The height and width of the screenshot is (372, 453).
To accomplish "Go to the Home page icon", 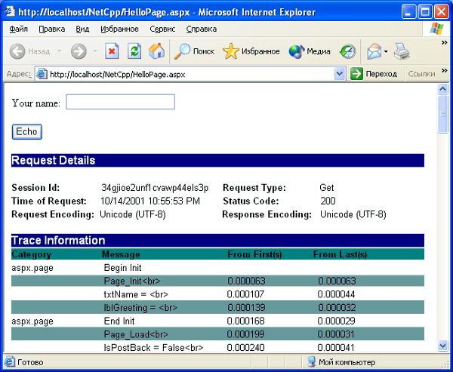I will [156, 51].
